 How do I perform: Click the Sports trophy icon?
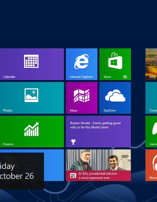[73, 142]
